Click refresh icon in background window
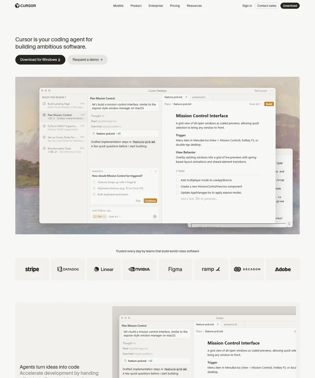 289,224
